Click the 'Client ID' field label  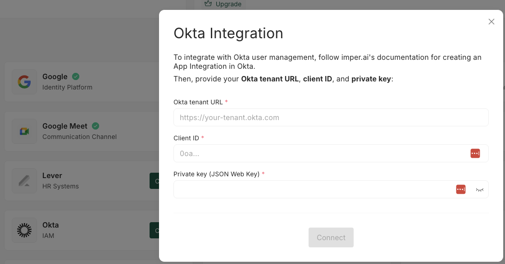coord(186,138)
